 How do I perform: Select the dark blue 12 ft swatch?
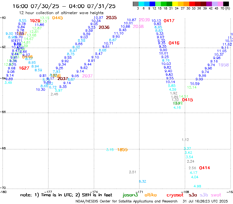(x=152, y=4)
